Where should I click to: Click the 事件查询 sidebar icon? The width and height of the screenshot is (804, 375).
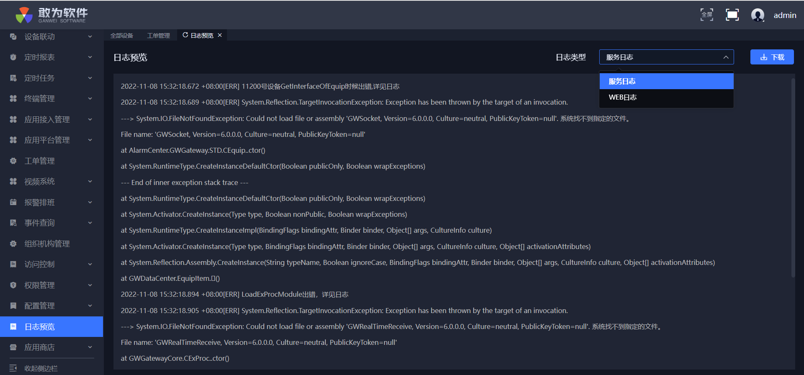coord(13,223)
